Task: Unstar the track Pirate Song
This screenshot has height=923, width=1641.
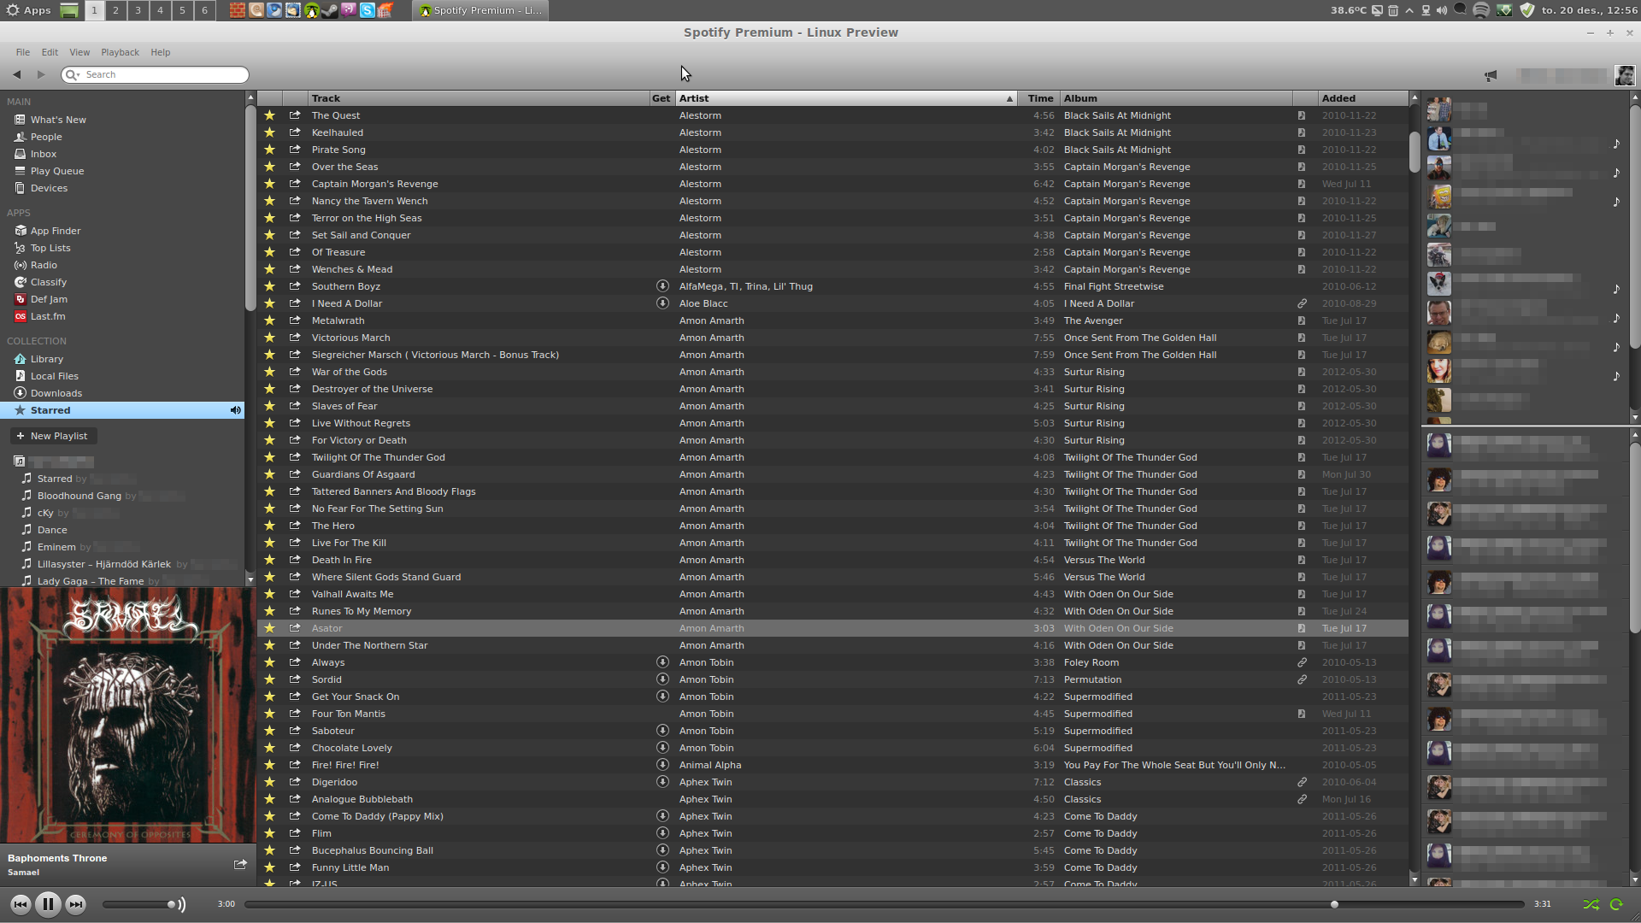Action: coord(269,149)
